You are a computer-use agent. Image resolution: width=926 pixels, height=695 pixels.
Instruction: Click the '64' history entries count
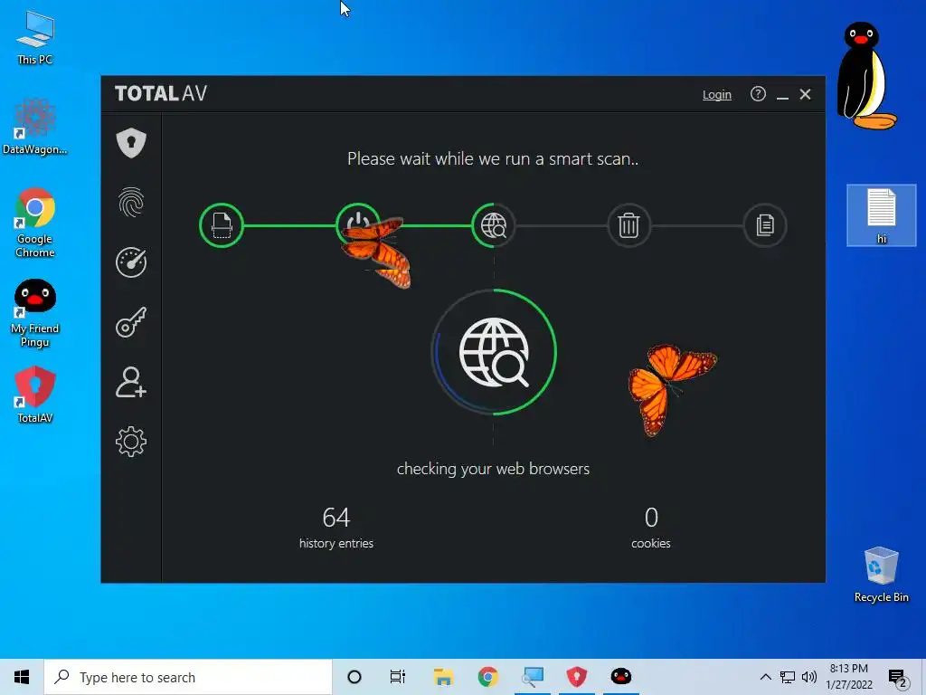[336, 517]
